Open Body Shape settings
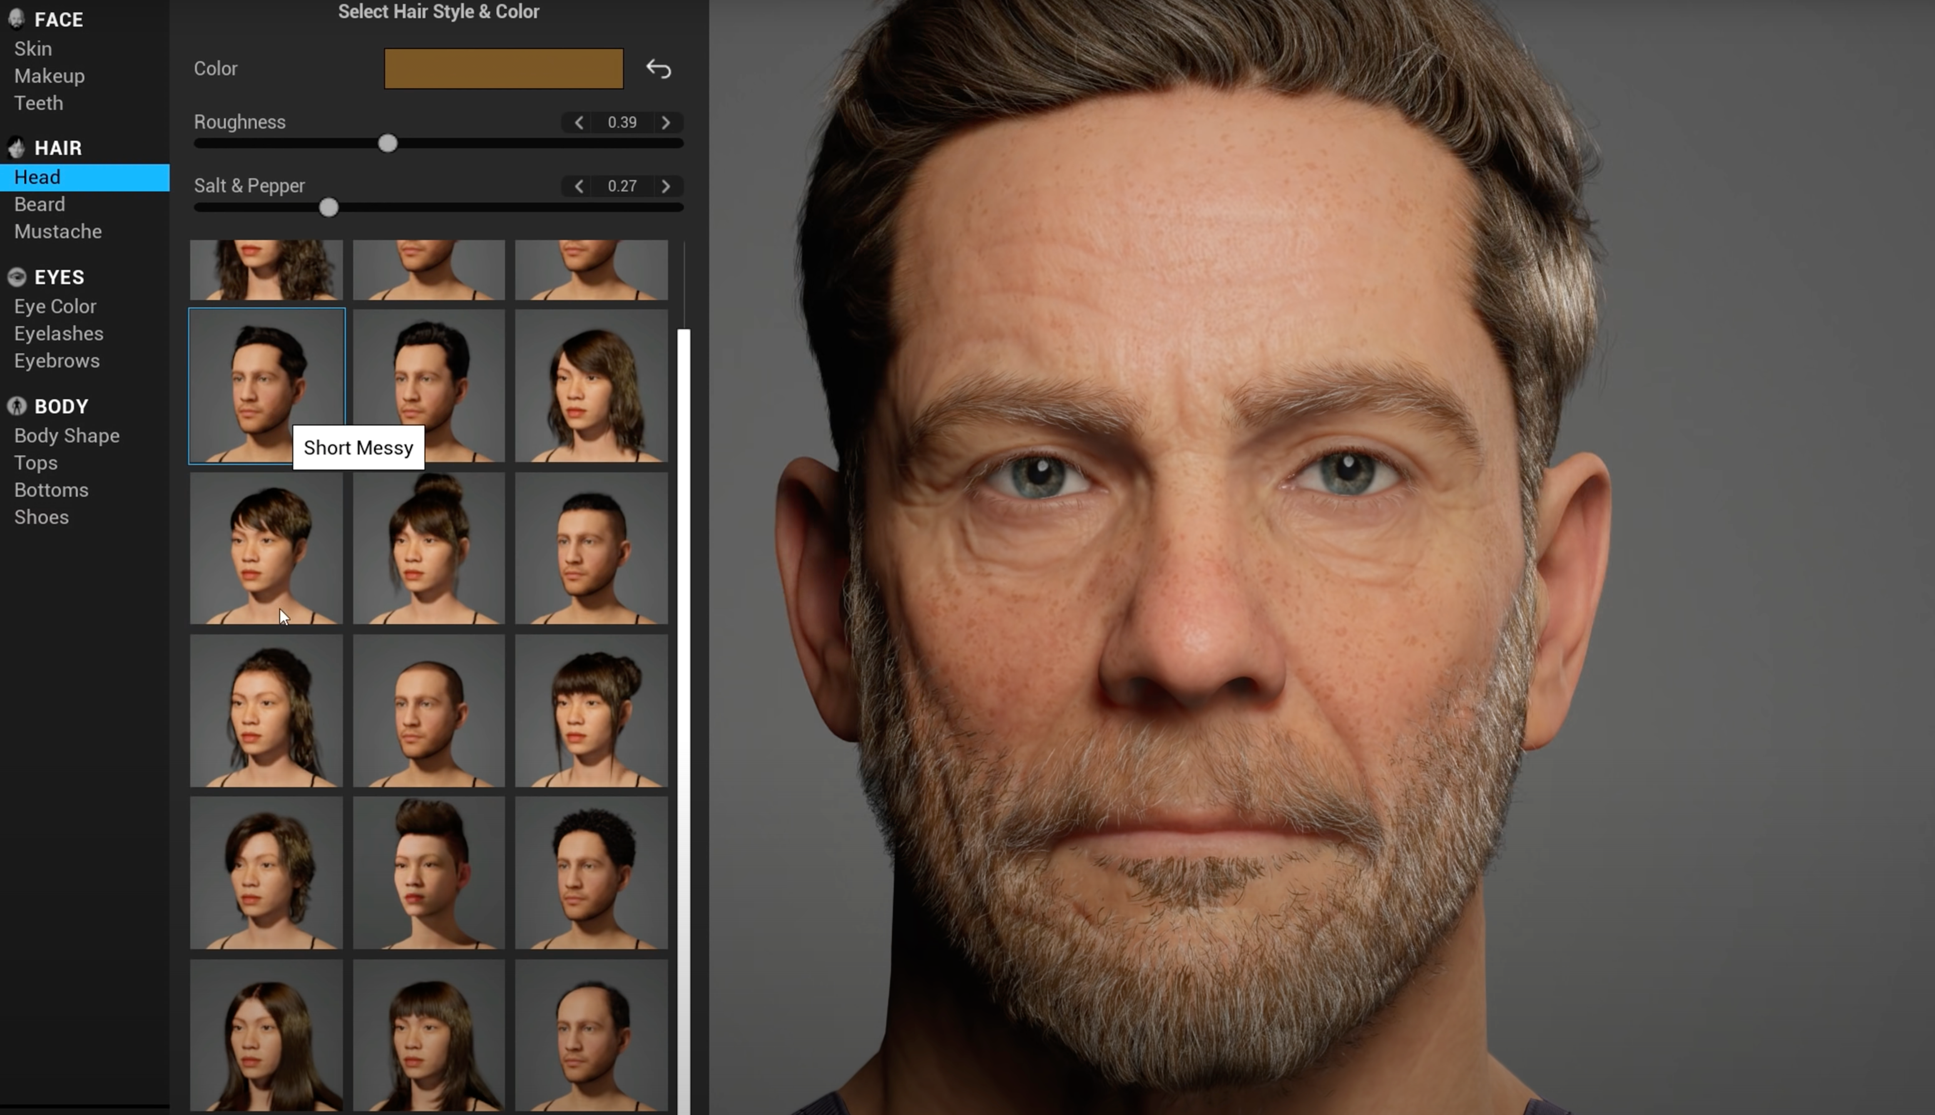 (x=67, y=436)
